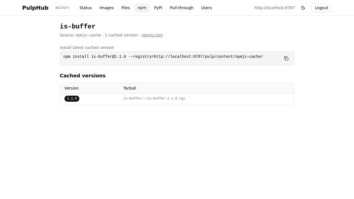Switch to the PyPI section
The image size is (354, 199).
tap(158, 8)
